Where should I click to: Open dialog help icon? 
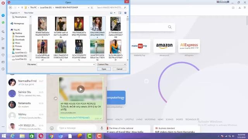pos(126,13)
